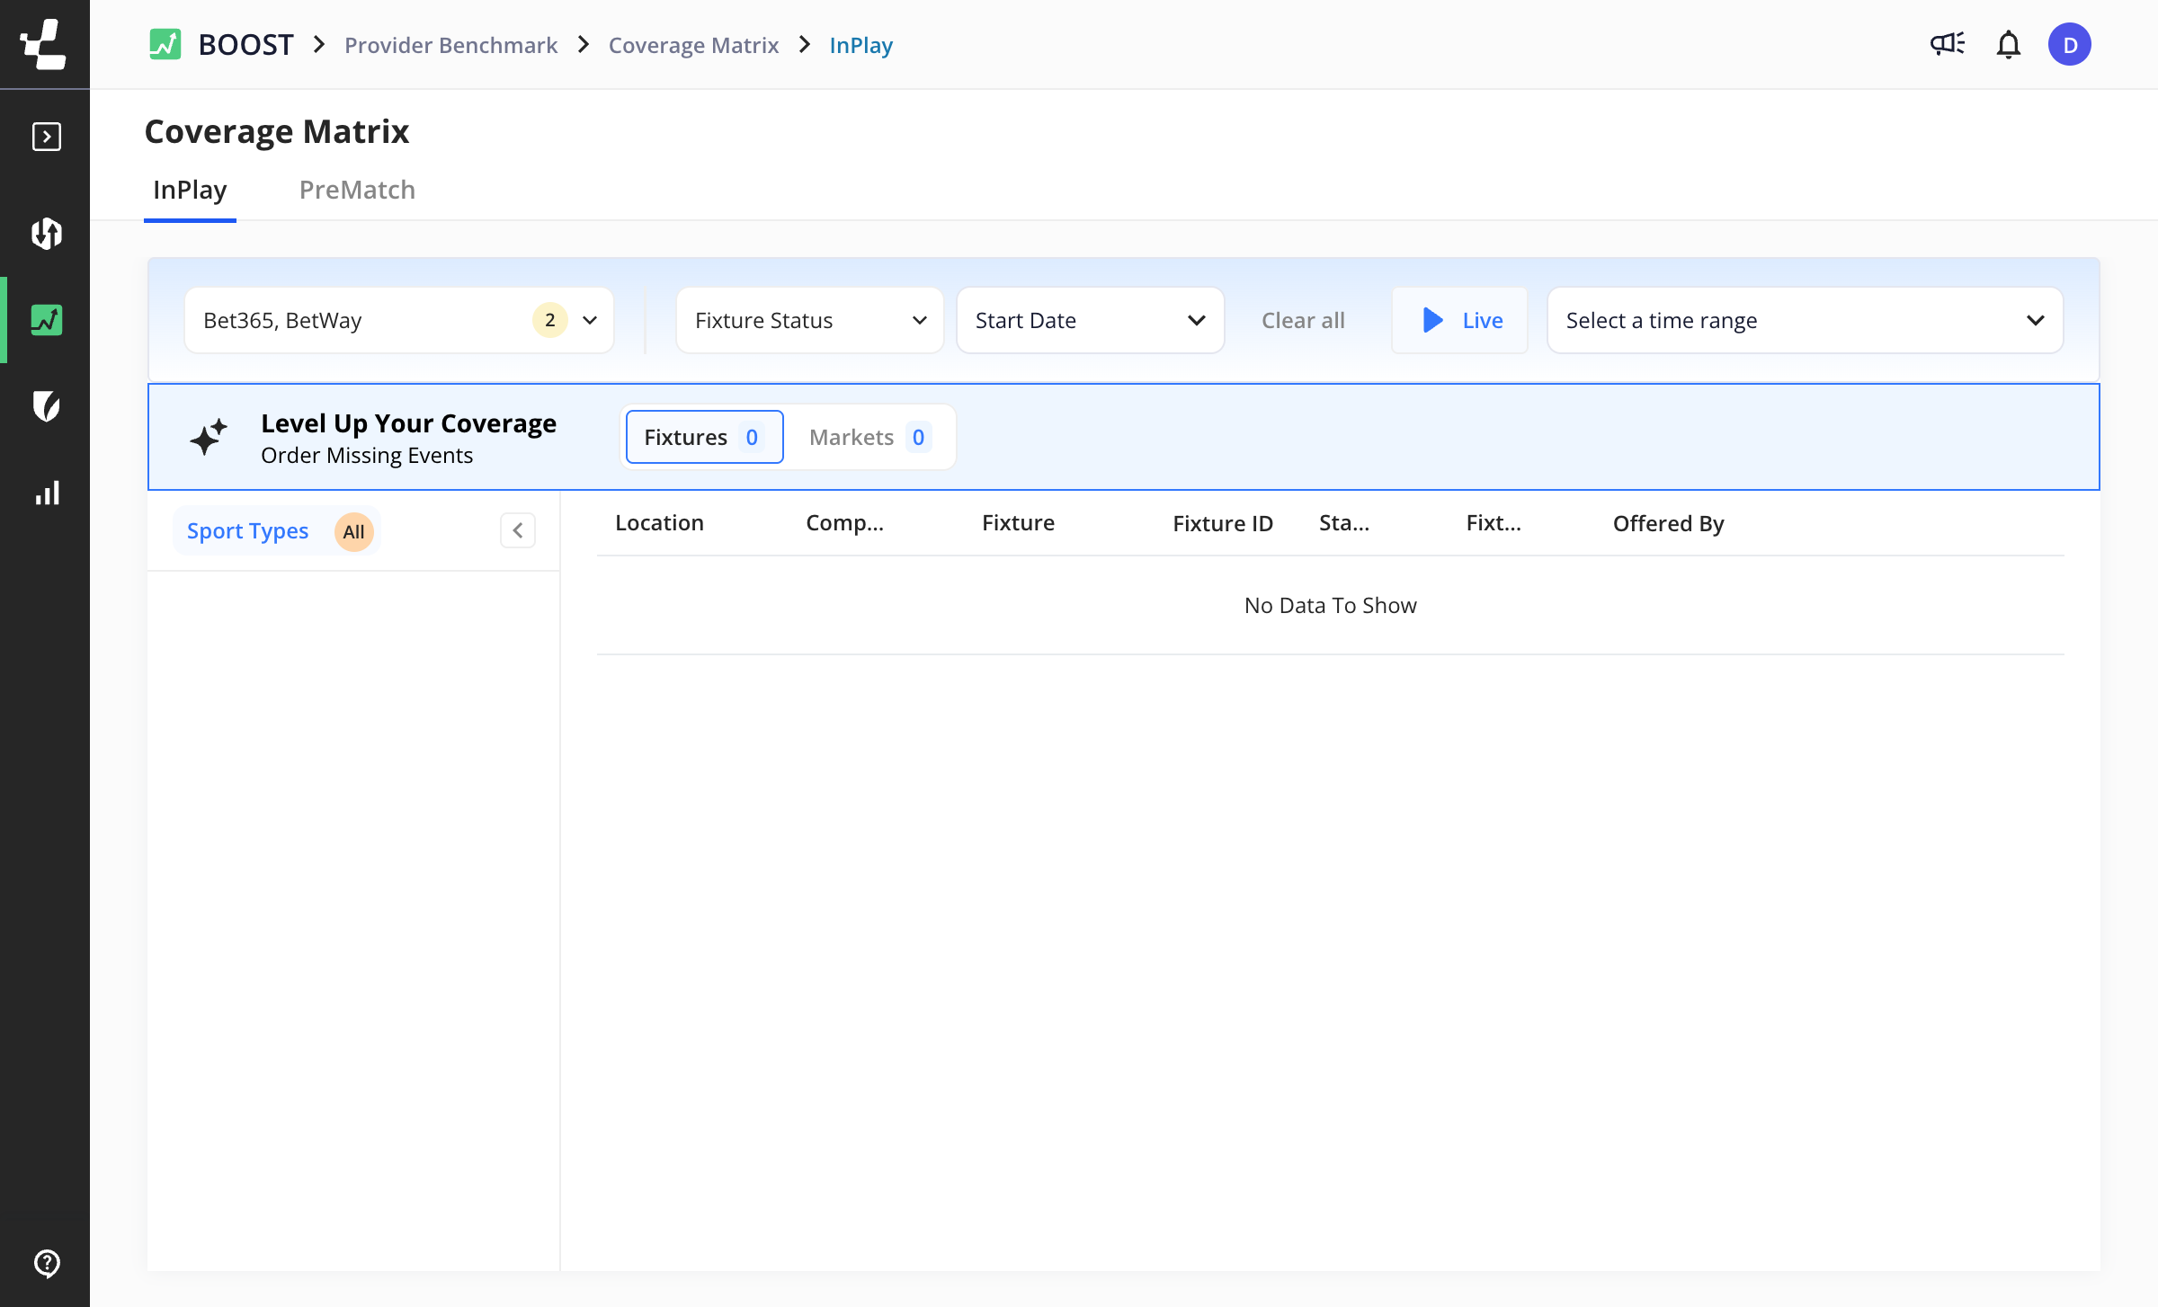Switch to Fixtures count toggle
This screenshot has height=1307, width=2158.
[x=704, y=437]
